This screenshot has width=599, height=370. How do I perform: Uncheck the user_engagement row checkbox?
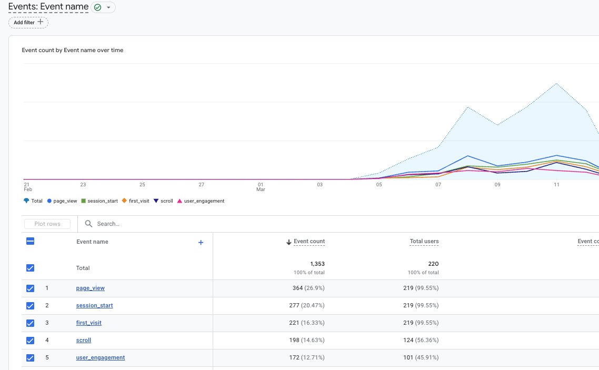(x=30, y=358)
